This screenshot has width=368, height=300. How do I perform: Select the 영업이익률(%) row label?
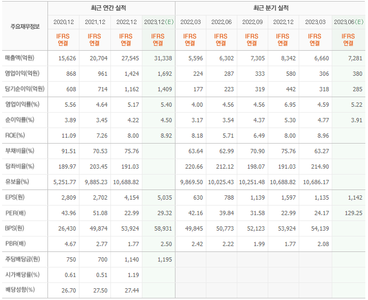pos(22,104)
